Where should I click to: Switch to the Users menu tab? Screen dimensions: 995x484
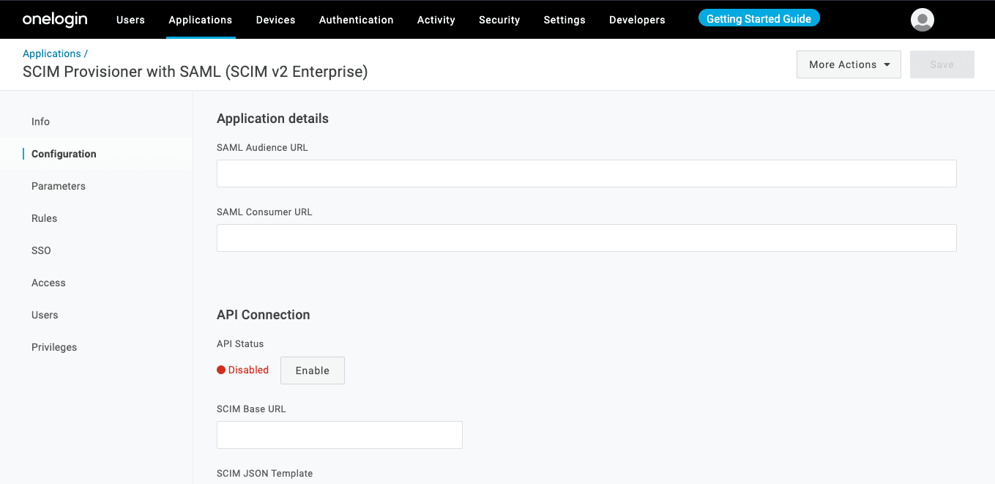point(130,20)
